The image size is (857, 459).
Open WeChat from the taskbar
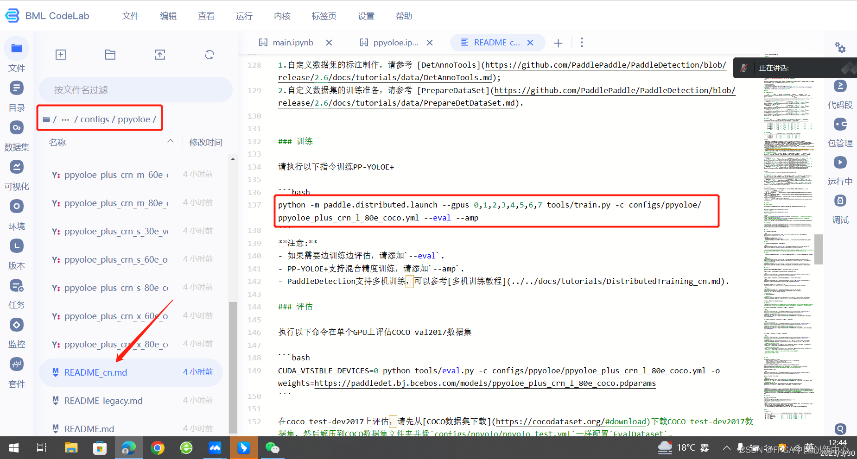(x=273, y=448)
